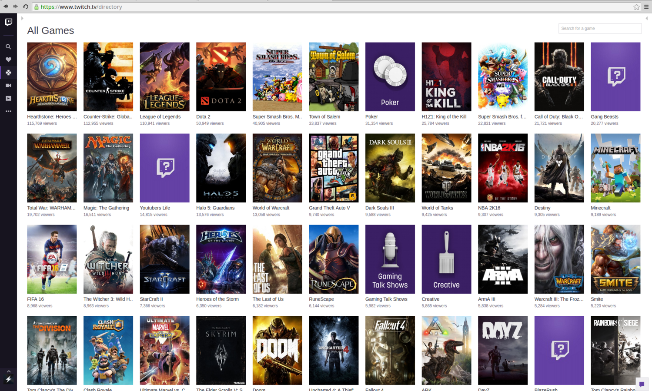
Task: Open World of Warcraft cover
Action: tap(278, 168)
